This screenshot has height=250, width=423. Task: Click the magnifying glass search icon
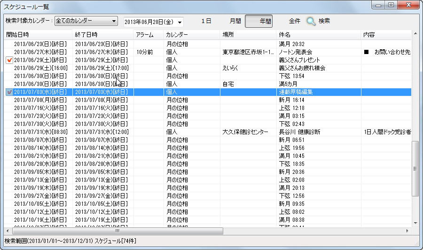[311, 21]
